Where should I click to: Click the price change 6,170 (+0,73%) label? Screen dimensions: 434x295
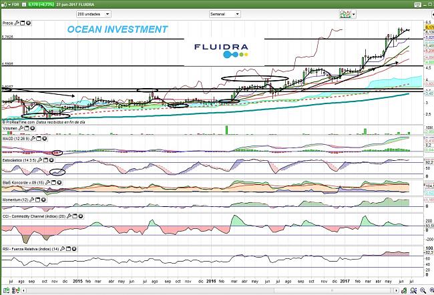click(x=41, y=5)
